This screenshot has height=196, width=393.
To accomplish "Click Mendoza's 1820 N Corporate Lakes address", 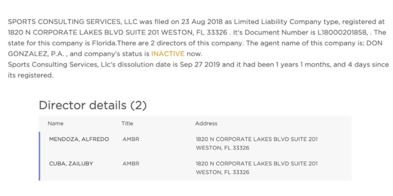I will (257, 139).
